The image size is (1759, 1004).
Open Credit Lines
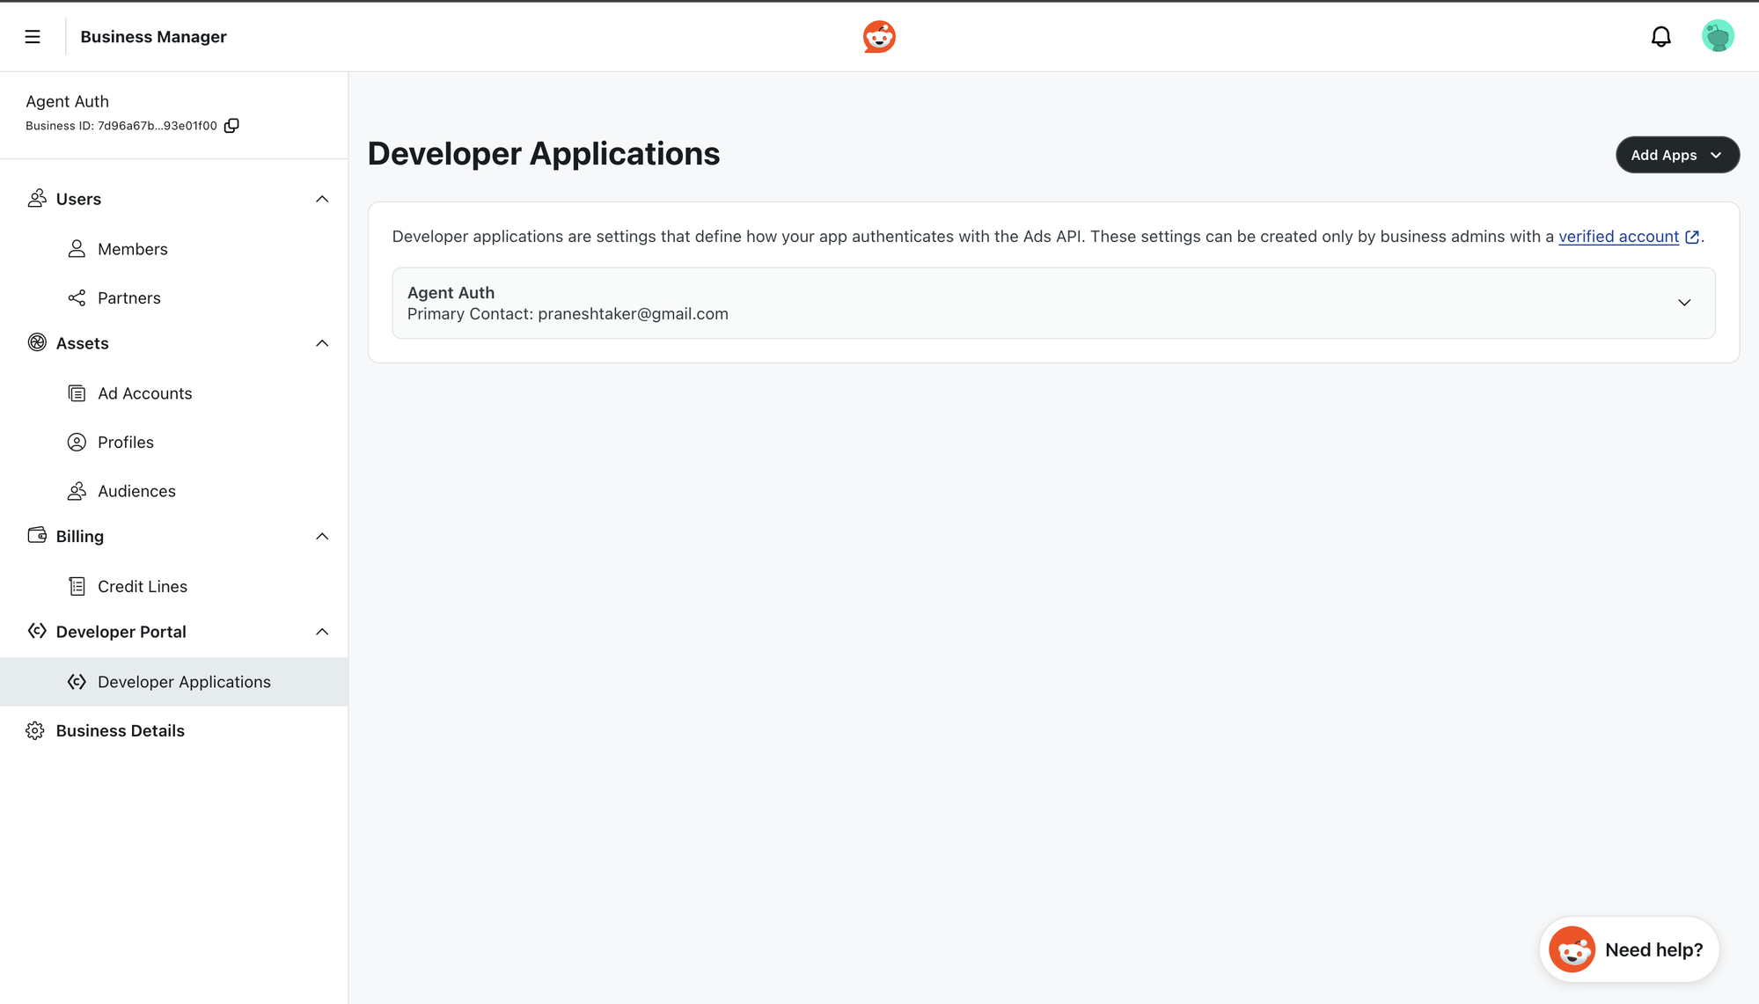click(174, 587)
